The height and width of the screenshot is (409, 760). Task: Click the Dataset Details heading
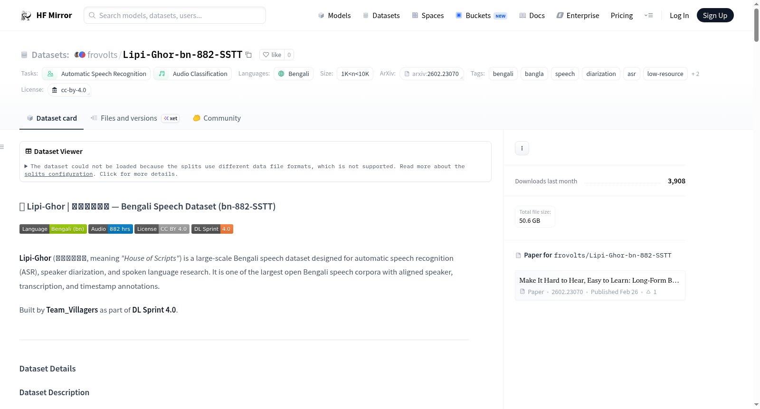coord(47,369)
